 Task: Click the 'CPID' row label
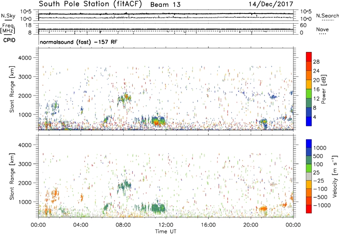tap(9, 40)
